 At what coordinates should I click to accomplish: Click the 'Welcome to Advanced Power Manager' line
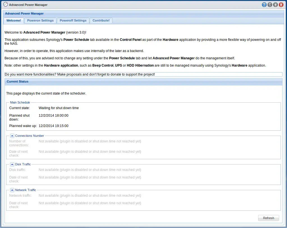click(x=45, y=32)
